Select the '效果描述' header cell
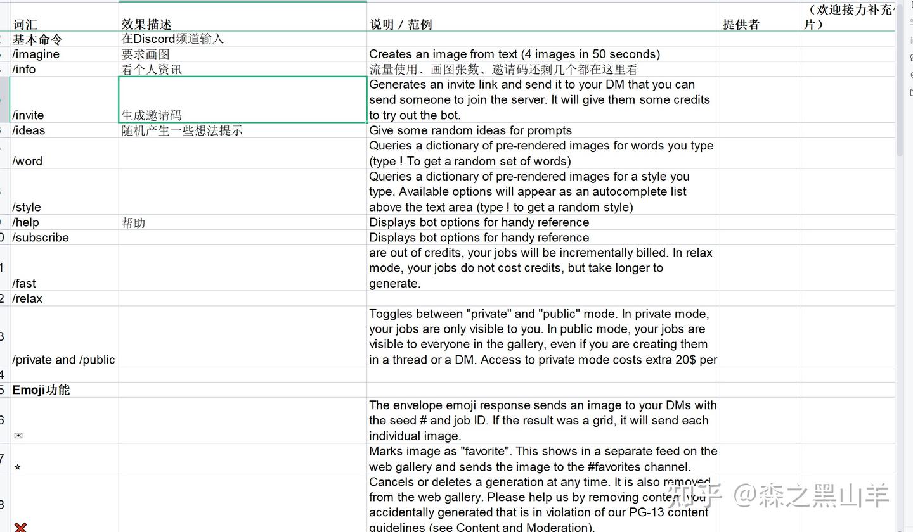The height and width of the screenshot is (532, 913). [x=243, y=17]
